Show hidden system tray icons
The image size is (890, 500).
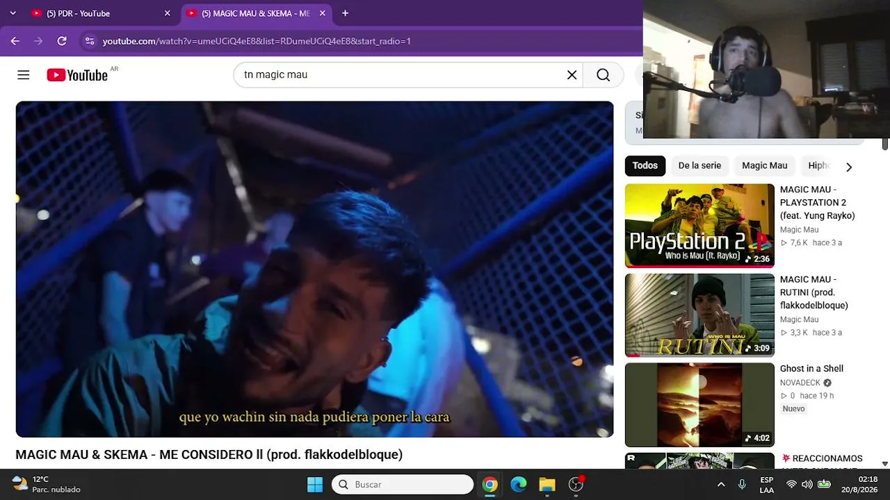pos(721,484)
